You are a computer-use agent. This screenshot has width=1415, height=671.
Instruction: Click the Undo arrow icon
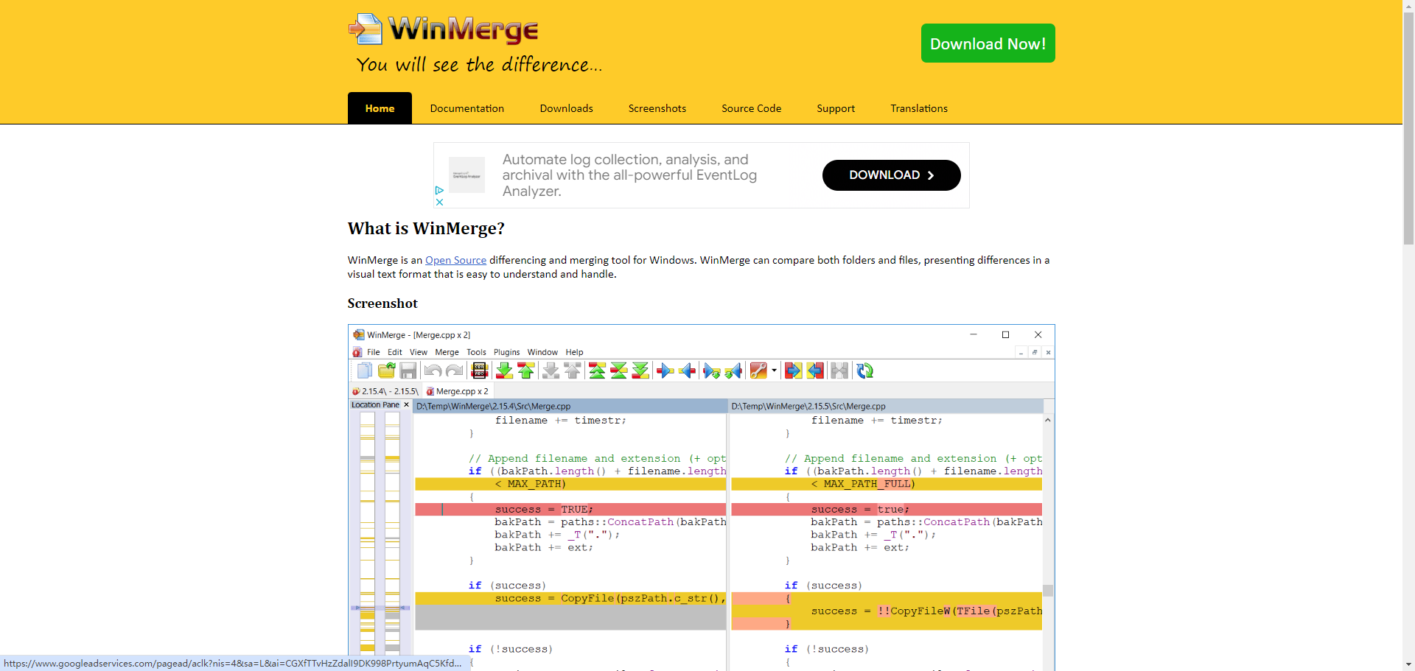pos(433,370)
